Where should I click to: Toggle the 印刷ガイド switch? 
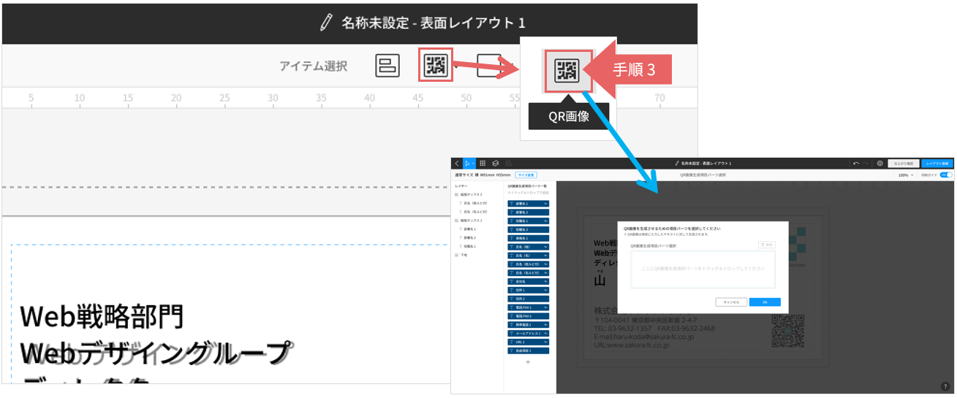coord(946,175)
